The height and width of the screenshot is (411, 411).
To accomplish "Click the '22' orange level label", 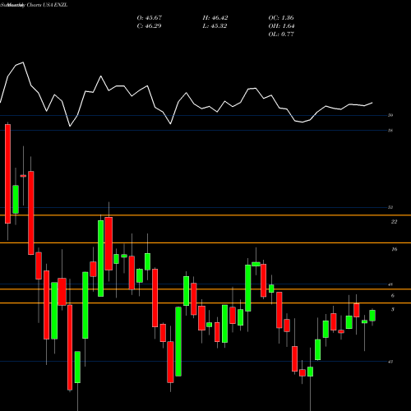I will [394, 222].
